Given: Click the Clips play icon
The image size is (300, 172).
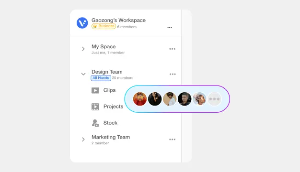Looking at the screenshot, I should click(95, 90).
